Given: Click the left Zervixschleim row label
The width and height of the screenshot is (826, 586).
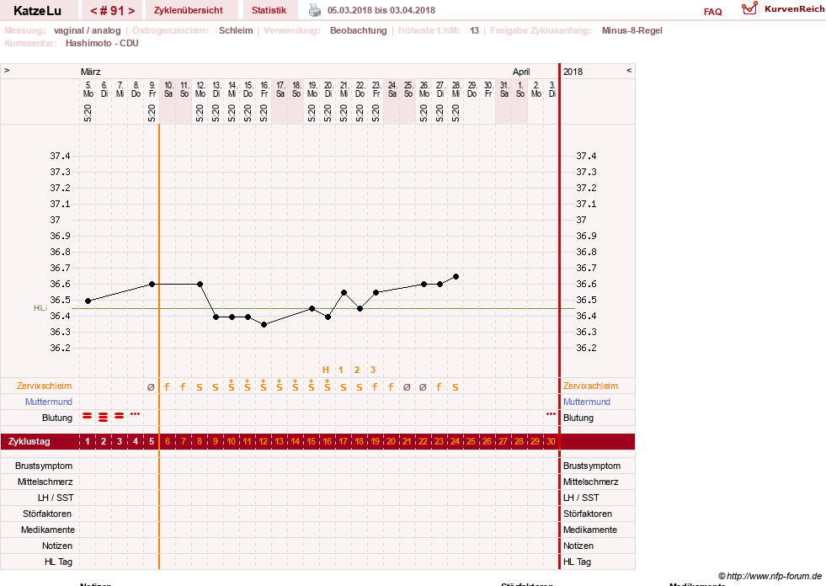Looking at the screenshot, I should [45, 386].
